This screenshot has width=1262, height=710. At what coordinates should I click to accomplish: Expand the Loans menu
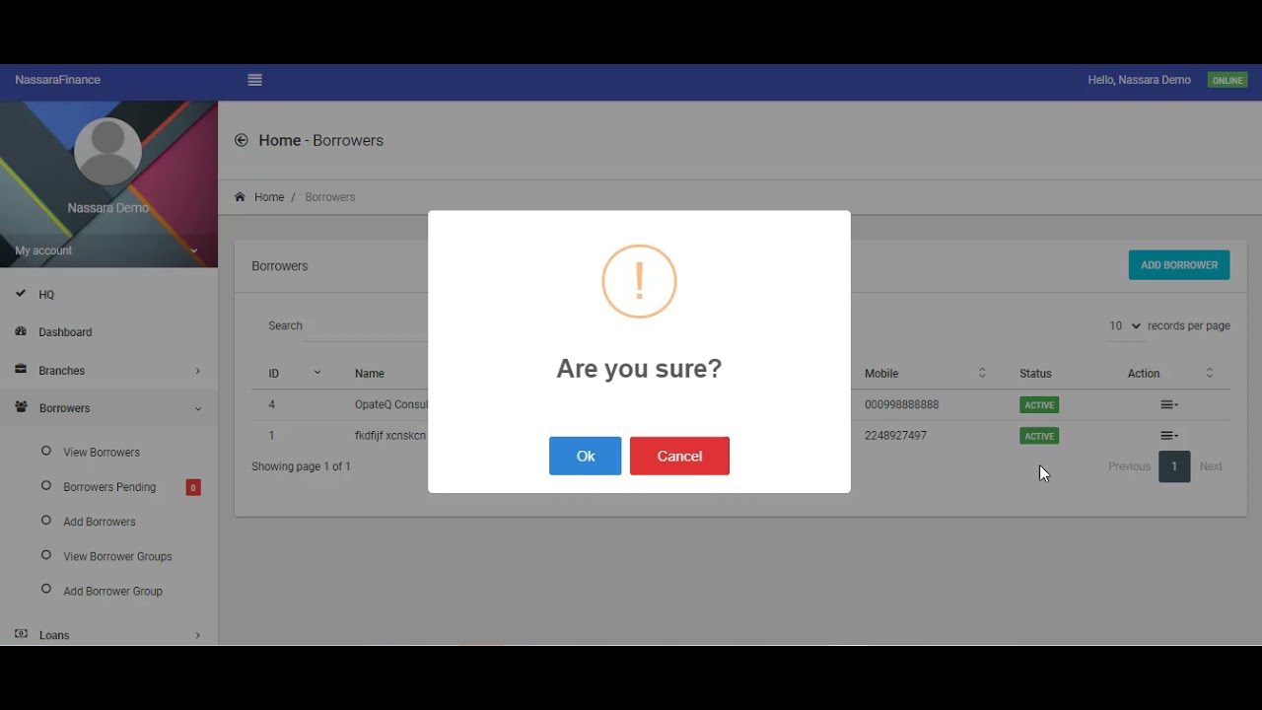coord(108,635)
